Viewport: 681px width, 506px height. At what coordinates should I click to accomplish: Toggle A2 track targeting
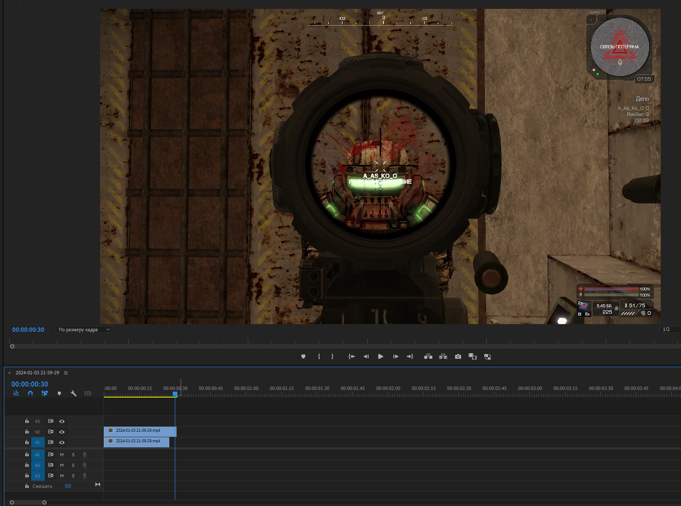coord(38,465)
